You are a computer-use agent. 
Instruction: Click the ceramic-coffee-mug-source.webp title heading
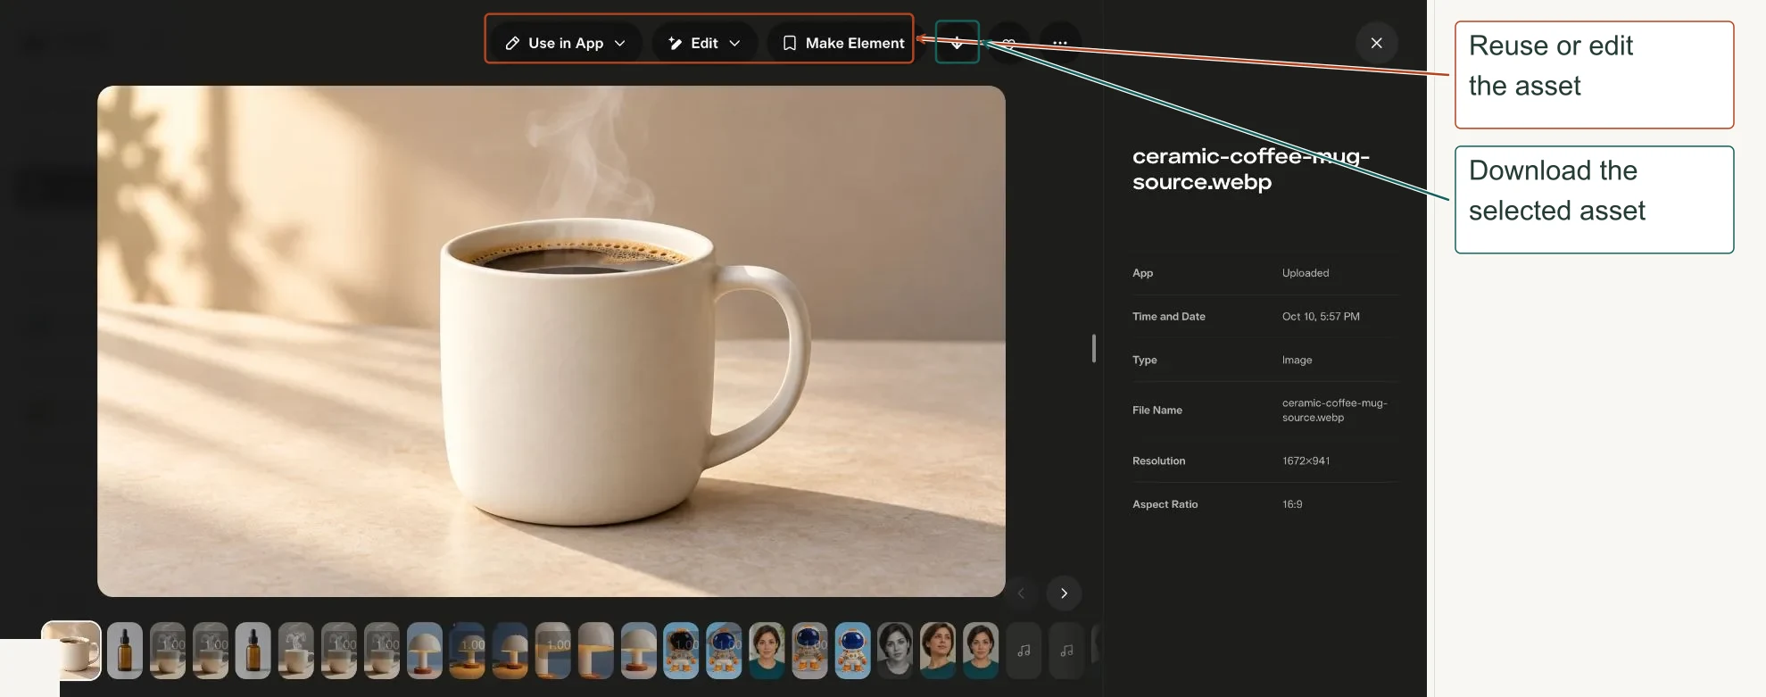pyautogui.click(x=1250, y=169)
